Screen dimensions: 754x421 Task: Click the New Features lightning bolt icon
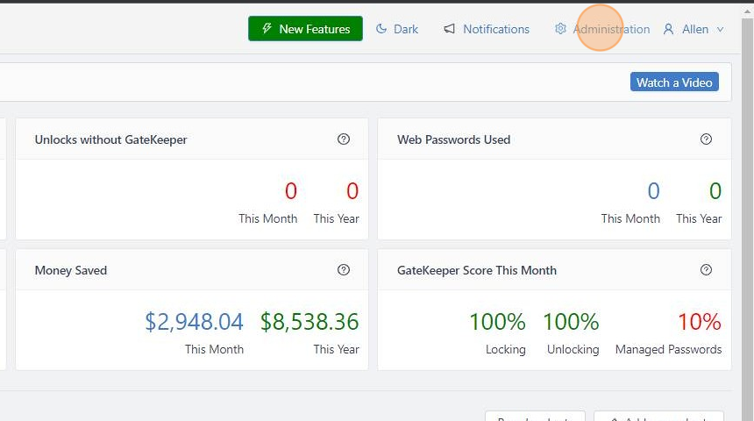click(267, 29)
